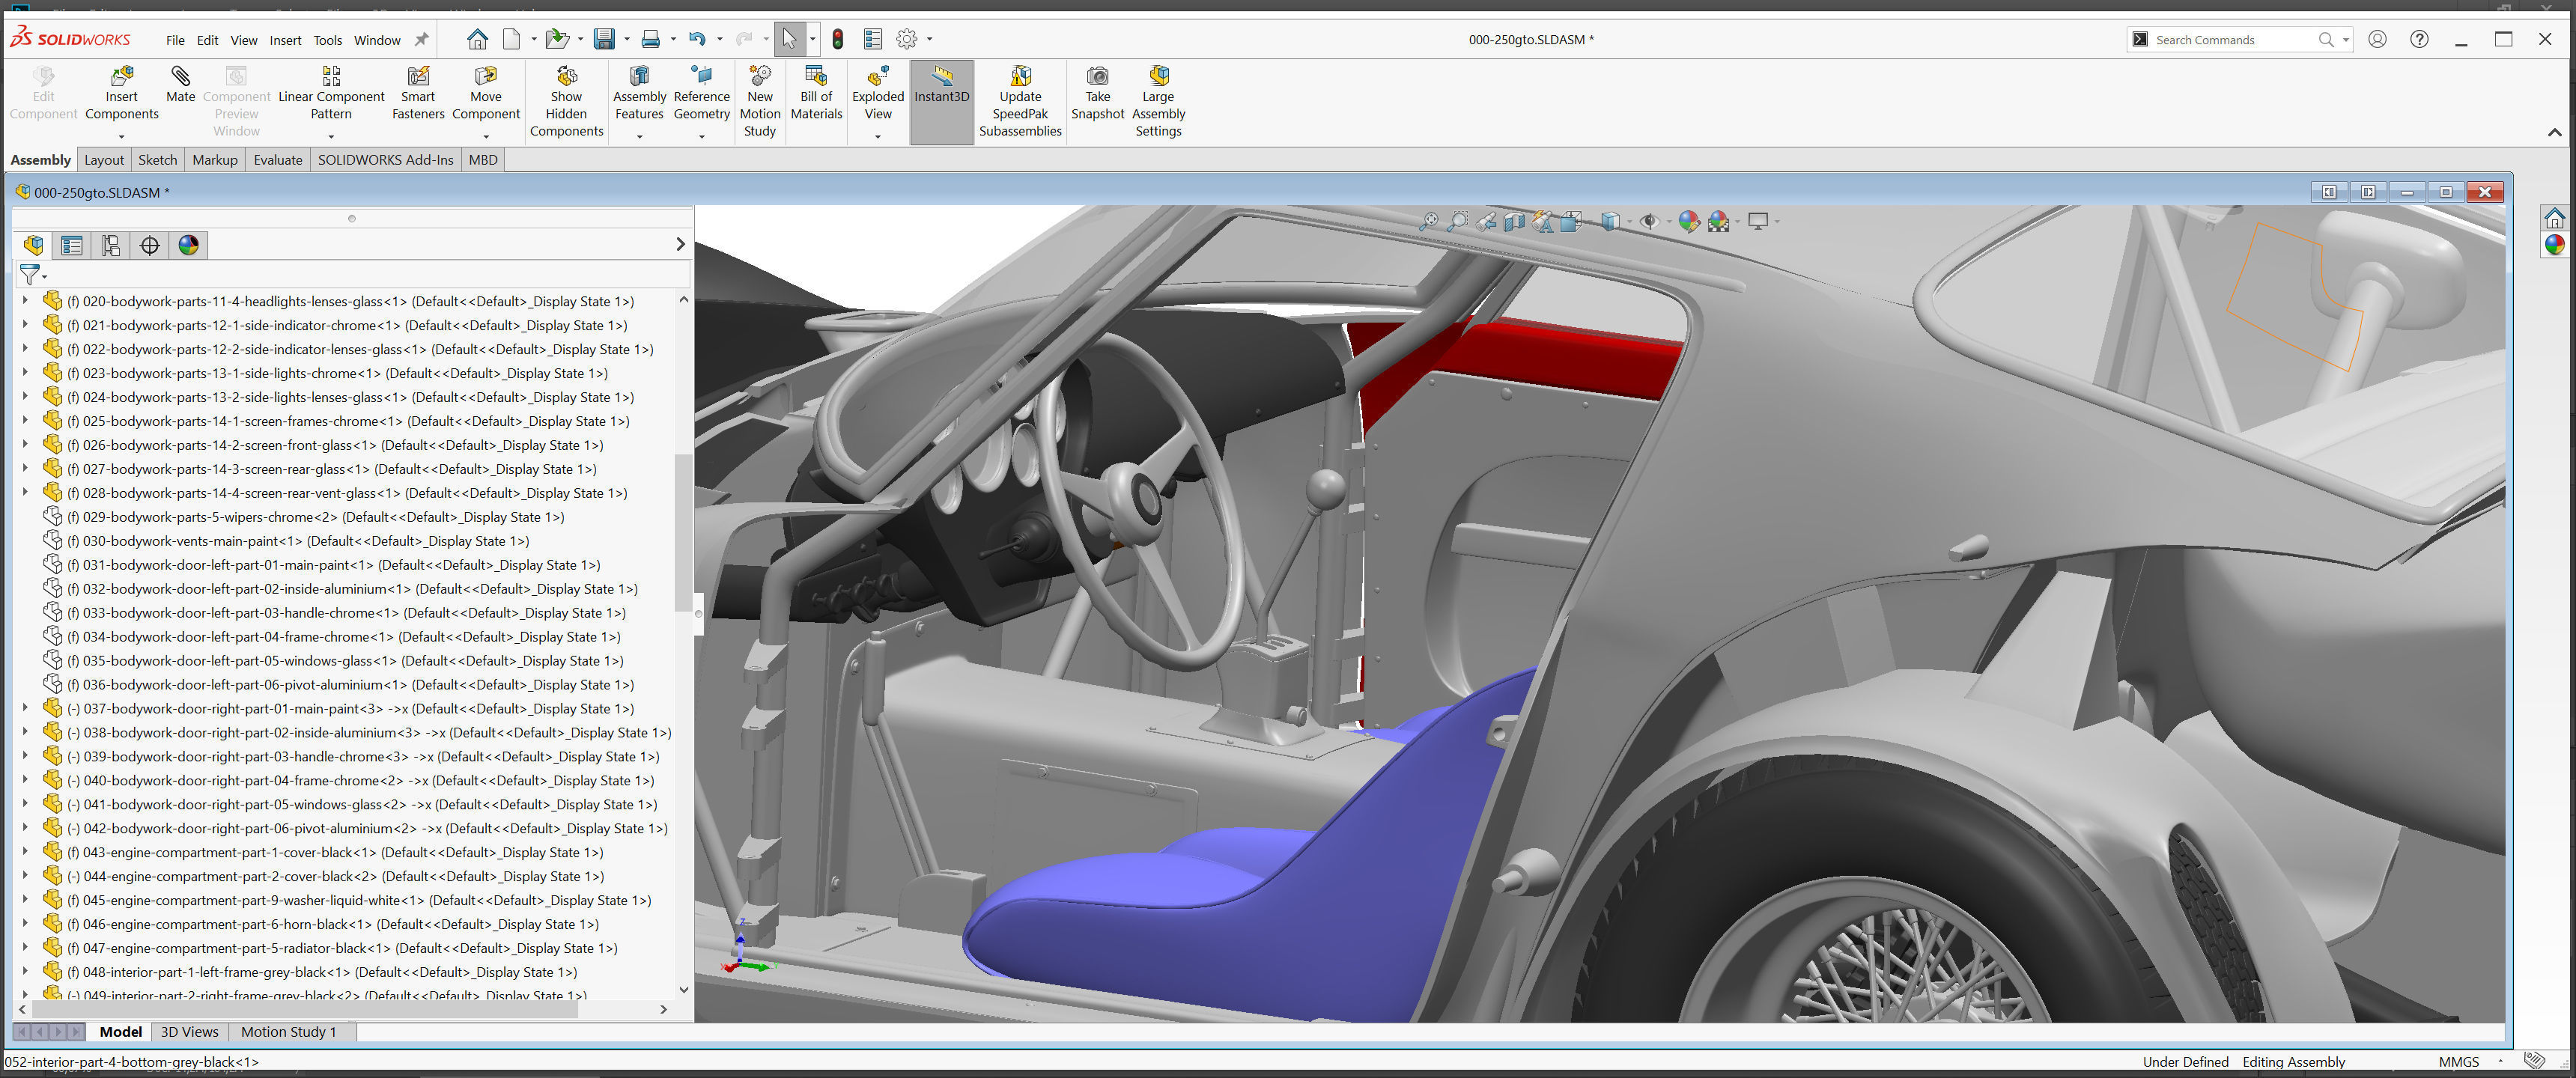Switch to the Evaluate tab

click(x=277, y=160)
